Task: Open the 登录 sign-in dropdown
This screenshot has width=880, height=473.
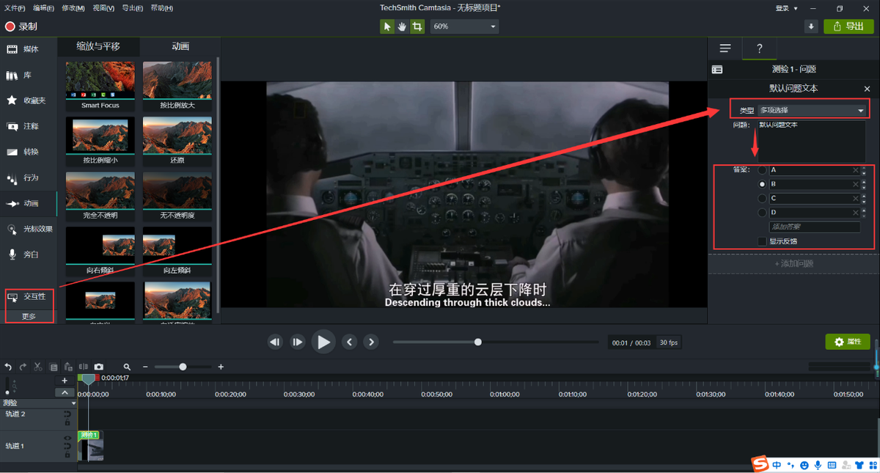Action: tap(787, 8)
